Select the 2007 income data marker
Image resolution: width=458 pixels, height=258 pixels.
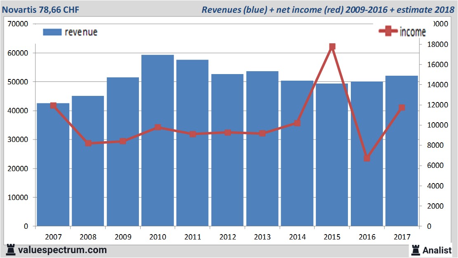(53, 105)
